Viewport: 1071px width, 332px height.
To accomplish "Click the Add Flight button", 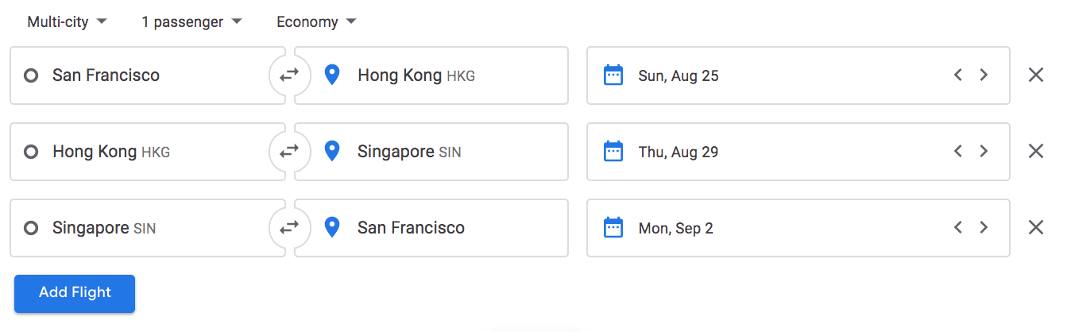I will [75, 293].
